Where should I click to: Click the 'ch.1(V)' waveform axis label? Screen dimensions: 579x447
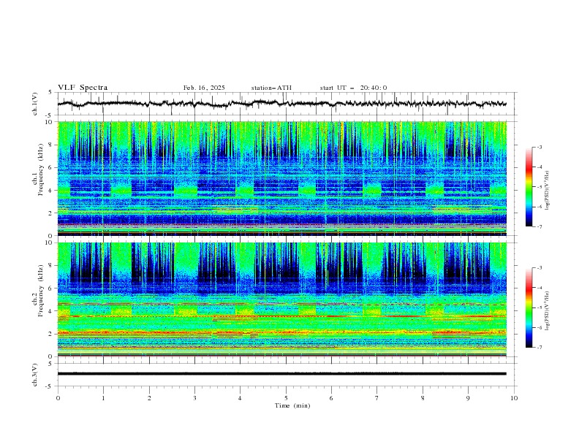(x=34, y=104)
